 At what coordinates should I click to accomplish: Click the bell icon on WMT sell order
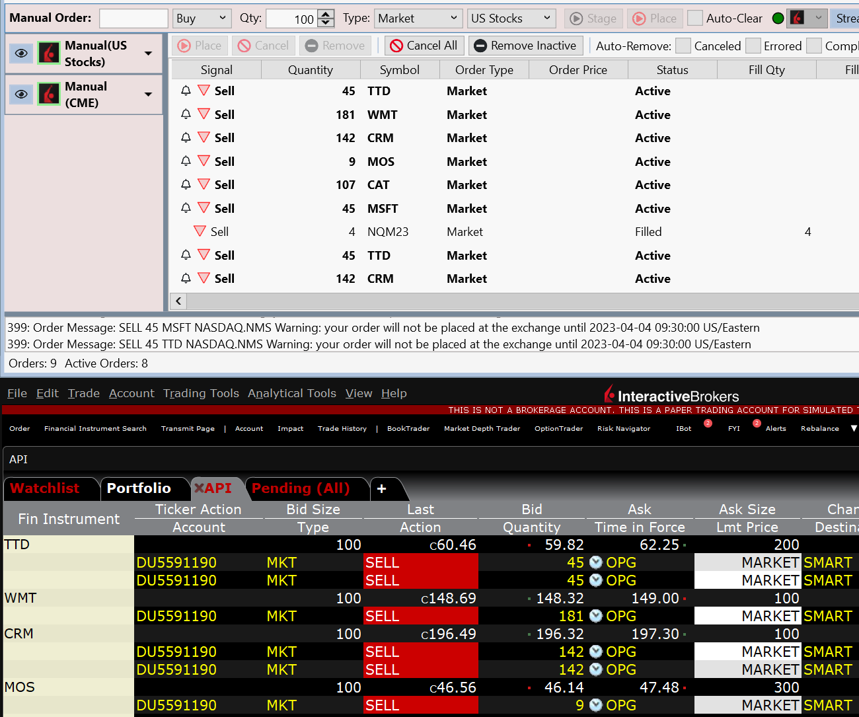click(x=186, y=114)
